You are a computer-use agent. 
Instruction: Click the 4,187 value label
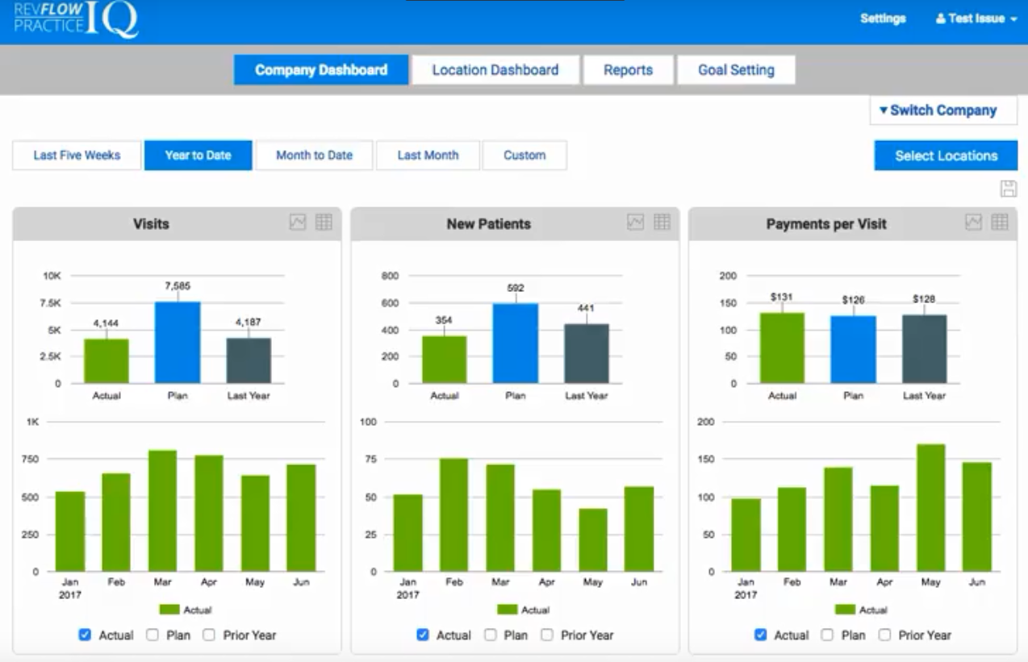click(249, 322)
